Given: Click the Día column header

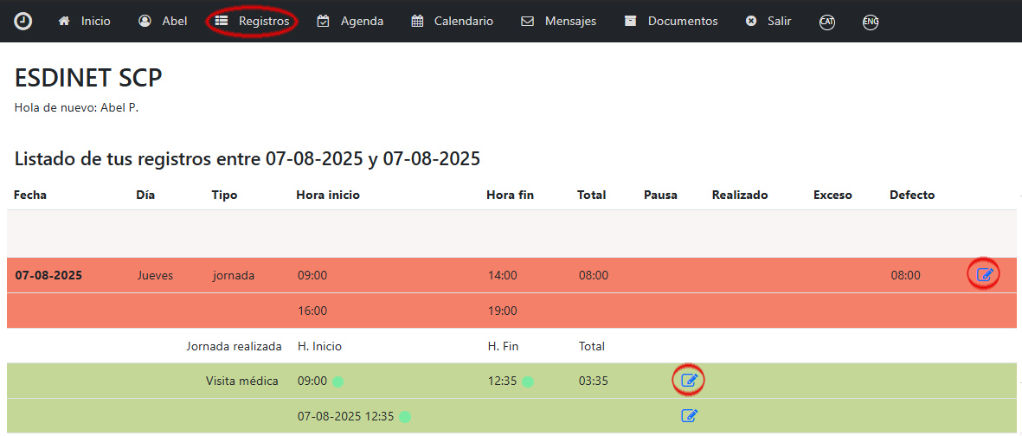Looking at the screenshot, I should coord(145,195).
